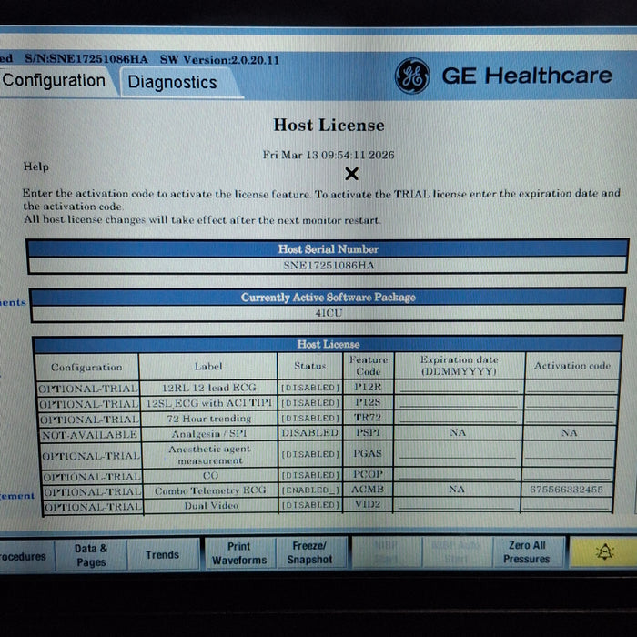This screenshot has height=637, width=637.
Task: Select expiration date field for PGAS
Action: coord(458,453)
